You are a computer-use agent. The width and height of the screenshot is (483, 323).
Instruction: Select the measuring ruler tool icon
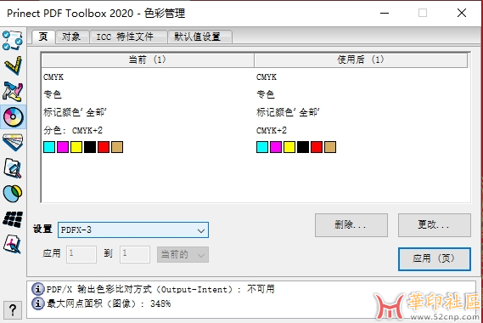coord(14,65)
